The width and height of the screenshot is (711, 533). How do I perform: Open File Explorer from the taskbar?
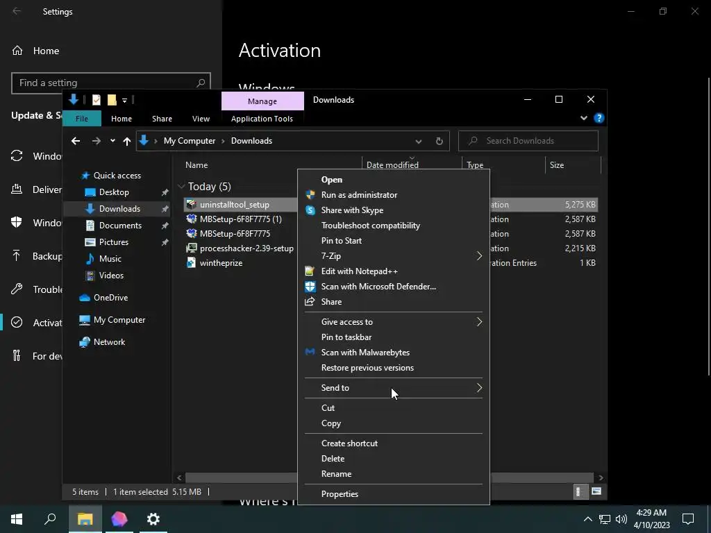pyautogui.click(x=85, y=519)
